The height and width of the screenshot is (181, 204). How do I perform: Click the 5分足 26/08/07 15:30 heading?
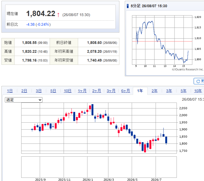(149, 6)
